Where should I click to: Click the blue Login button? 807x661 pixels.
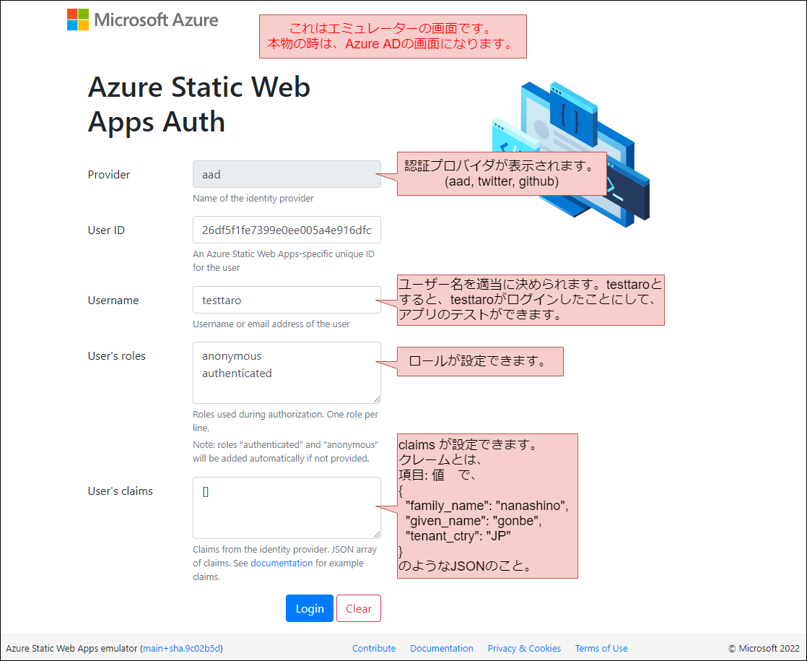tap(310, 608)
